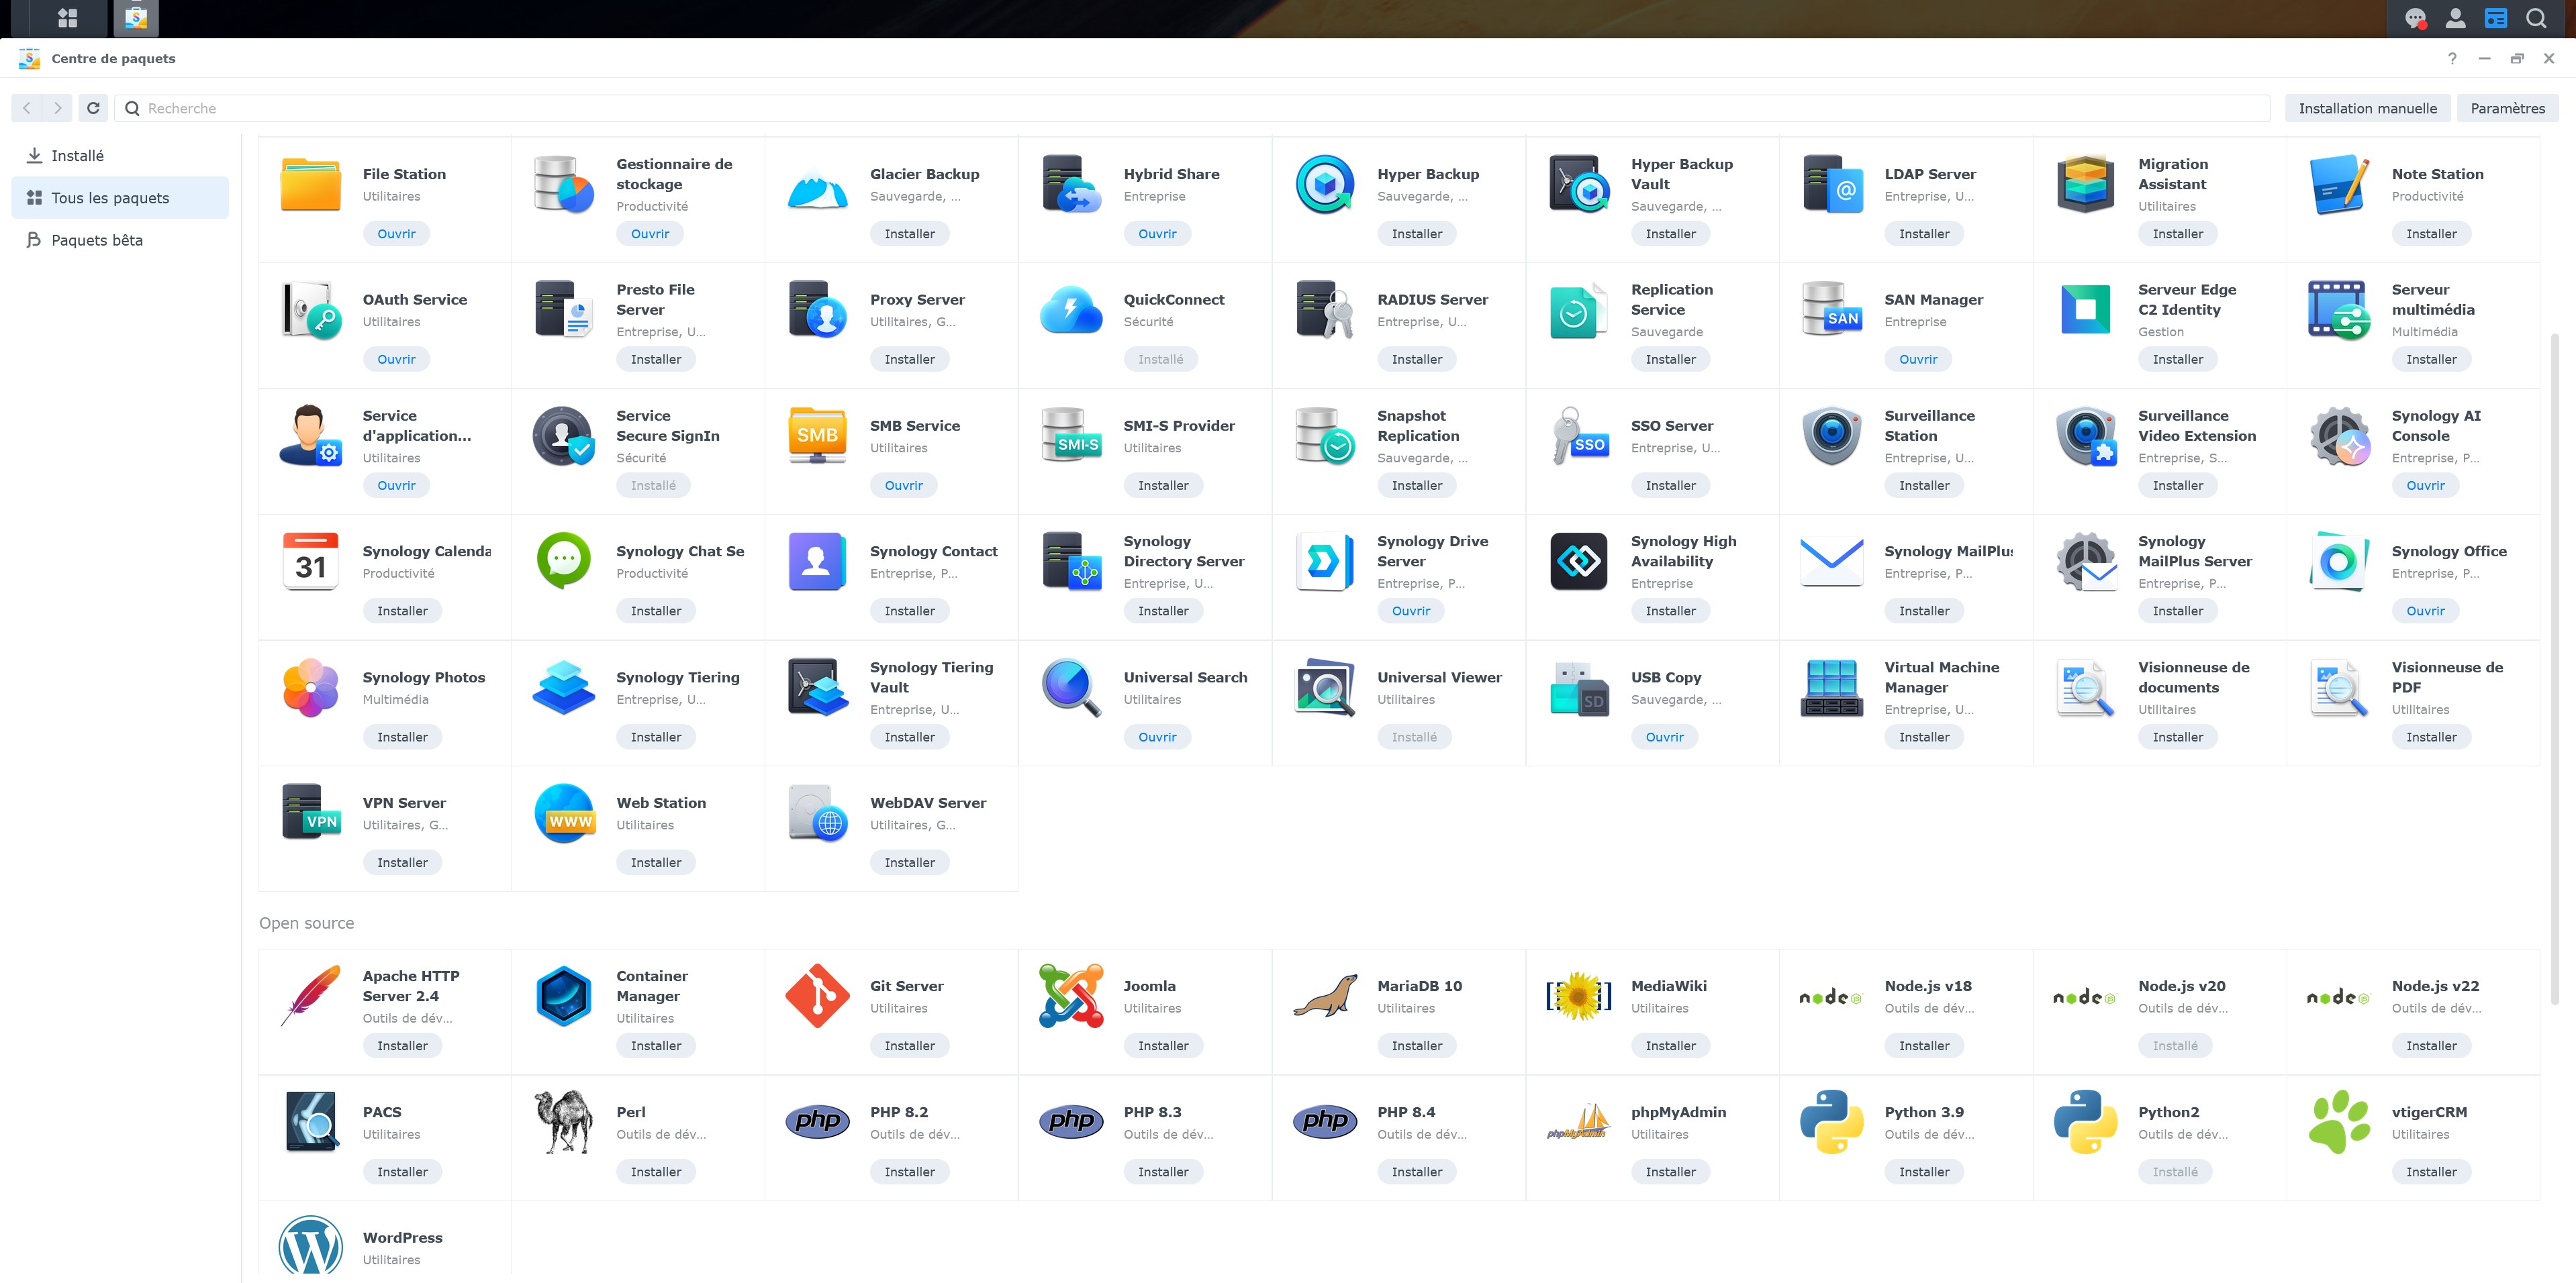Click the Open source section heading
2576x1283 pixels.
(x=306, y=923)
